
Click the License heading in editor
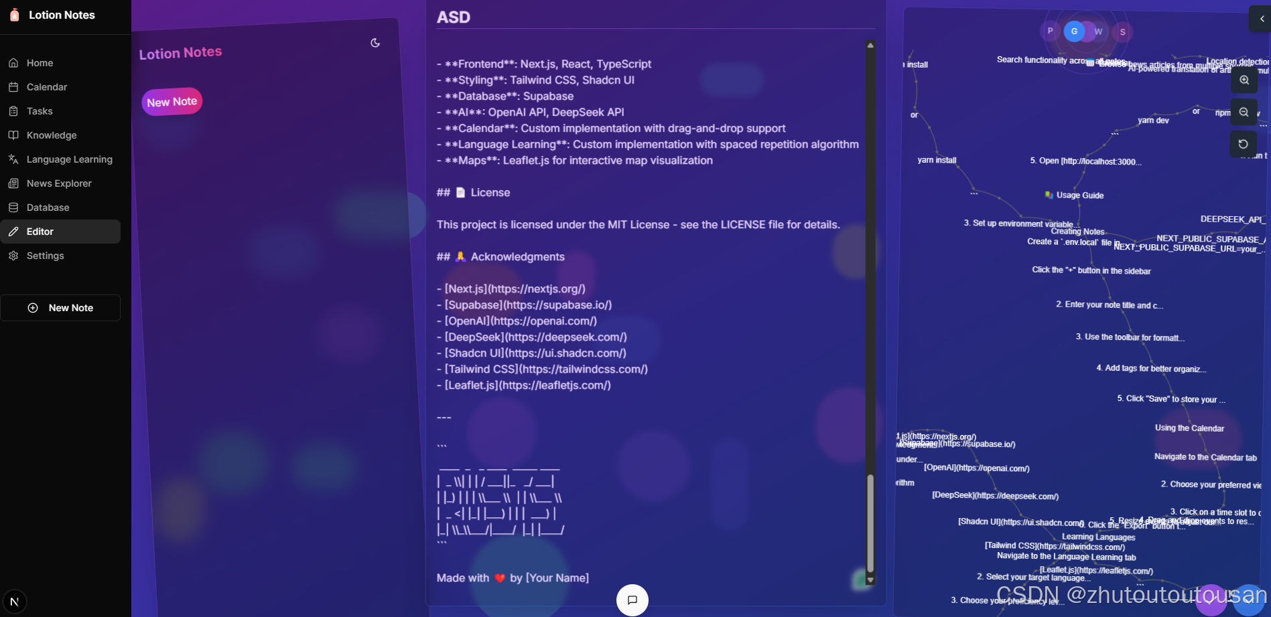click(473, 193)
